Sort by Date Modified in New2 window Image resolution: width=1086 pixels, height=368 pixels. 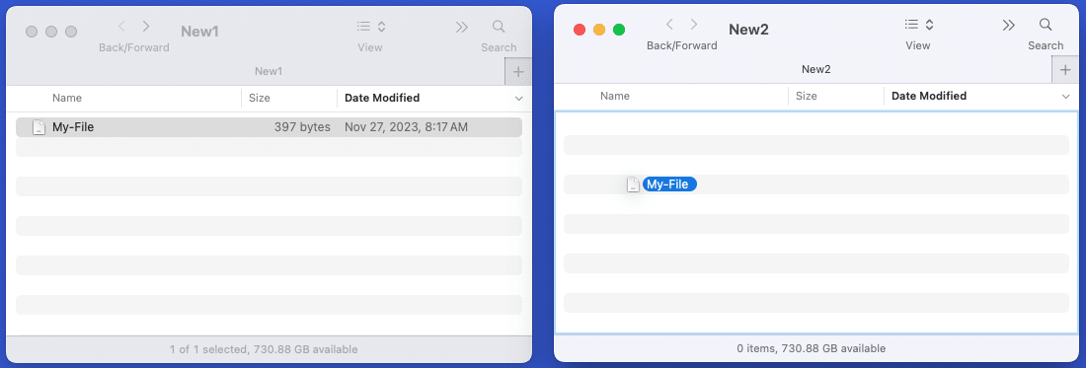(x=929, y=96)
